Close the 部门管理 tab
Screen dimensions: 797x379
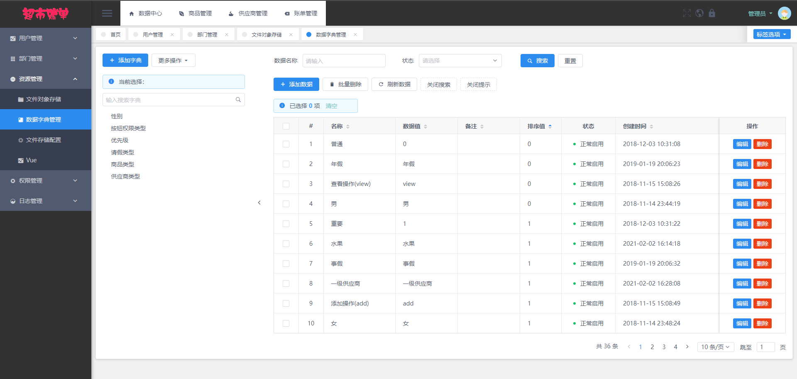[227, 34]
